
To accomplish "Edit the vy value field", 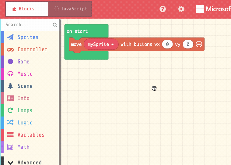I will click(x=188, y=44).
